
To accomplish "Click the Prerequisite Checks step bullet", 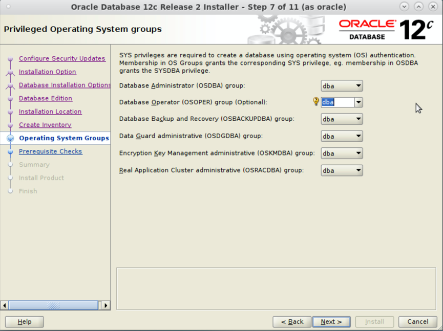I will pos(10,151).
